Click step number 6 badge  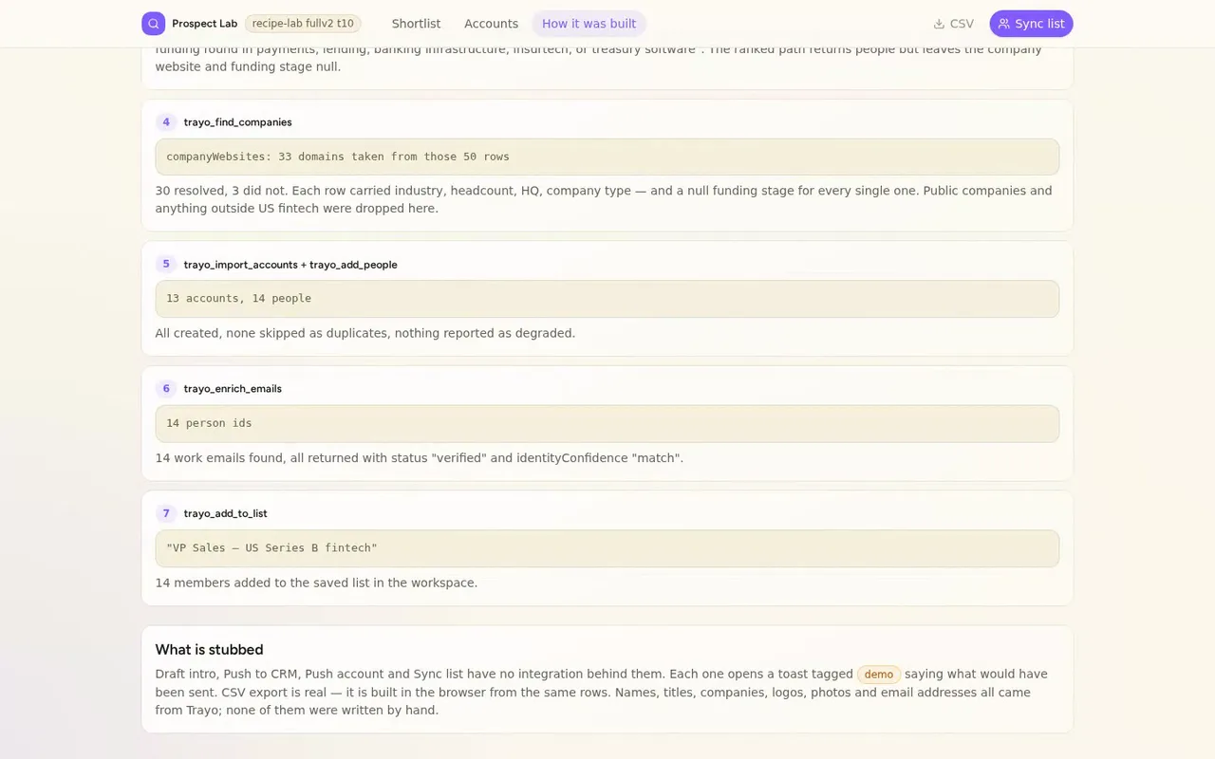pos(166,389)
